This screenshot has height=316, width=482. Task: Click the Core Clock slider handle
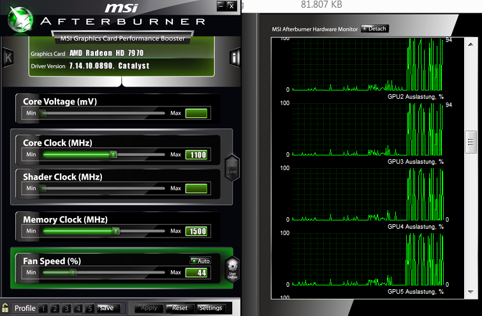coord(113,154)
